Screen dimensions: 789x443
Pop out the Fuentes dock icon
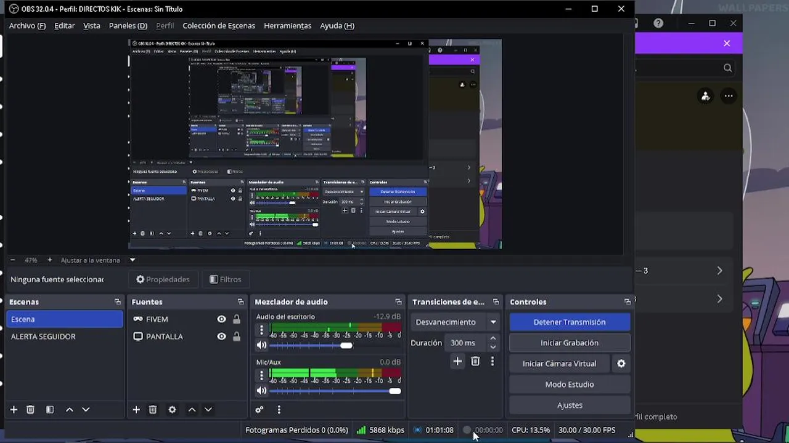click(x=240, y=302)
